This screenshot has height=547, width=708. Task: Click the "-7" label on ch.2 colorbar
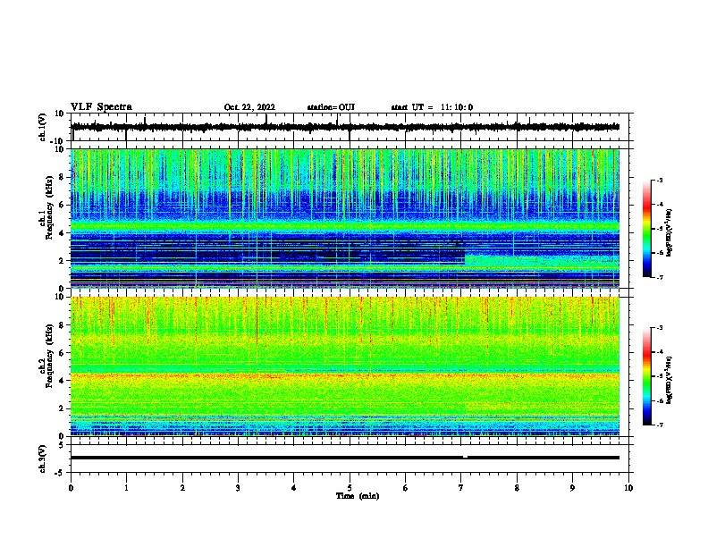(x=660, y=425)
